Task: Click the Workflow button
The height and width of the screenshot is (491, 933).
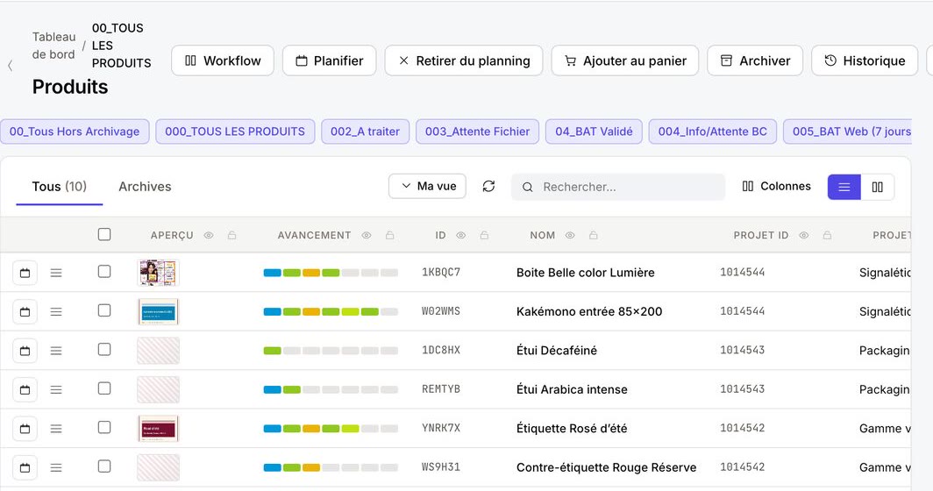Action: point(223,60)
